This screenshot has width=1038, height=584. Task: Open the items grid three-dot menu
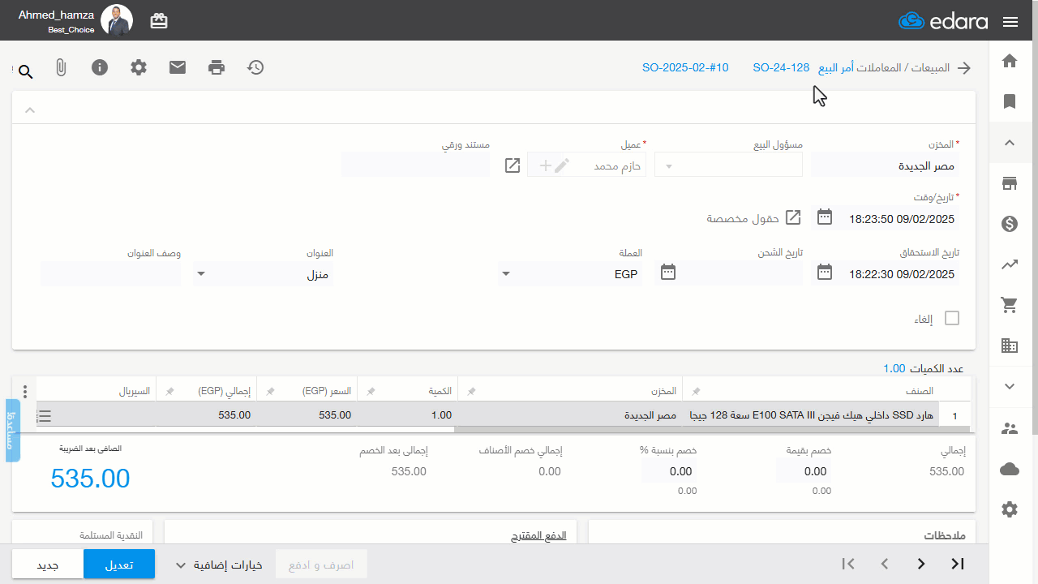(x=24, y=392)
